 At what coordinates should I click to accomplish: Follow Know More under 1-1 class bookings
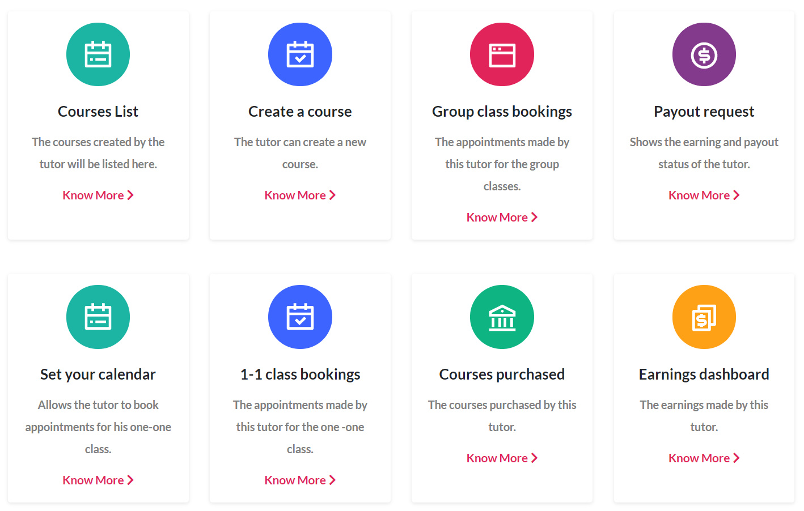tap(300, 480)
